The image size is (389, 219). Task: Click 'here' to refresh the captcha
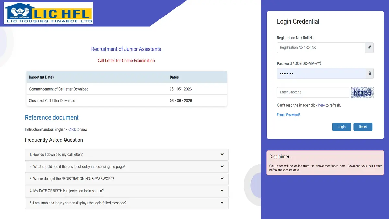click(x=322, y=105)
